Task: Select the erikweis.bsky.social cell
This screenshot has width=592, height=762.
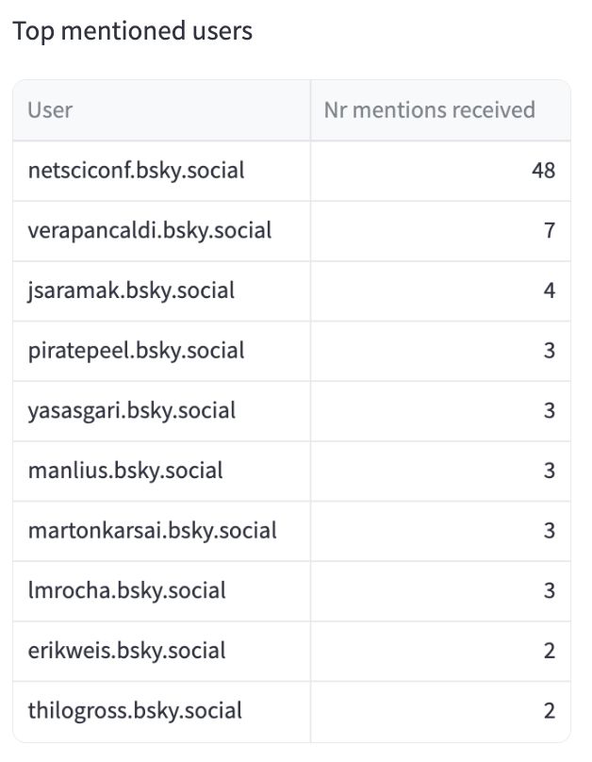Action: [162, 652]
